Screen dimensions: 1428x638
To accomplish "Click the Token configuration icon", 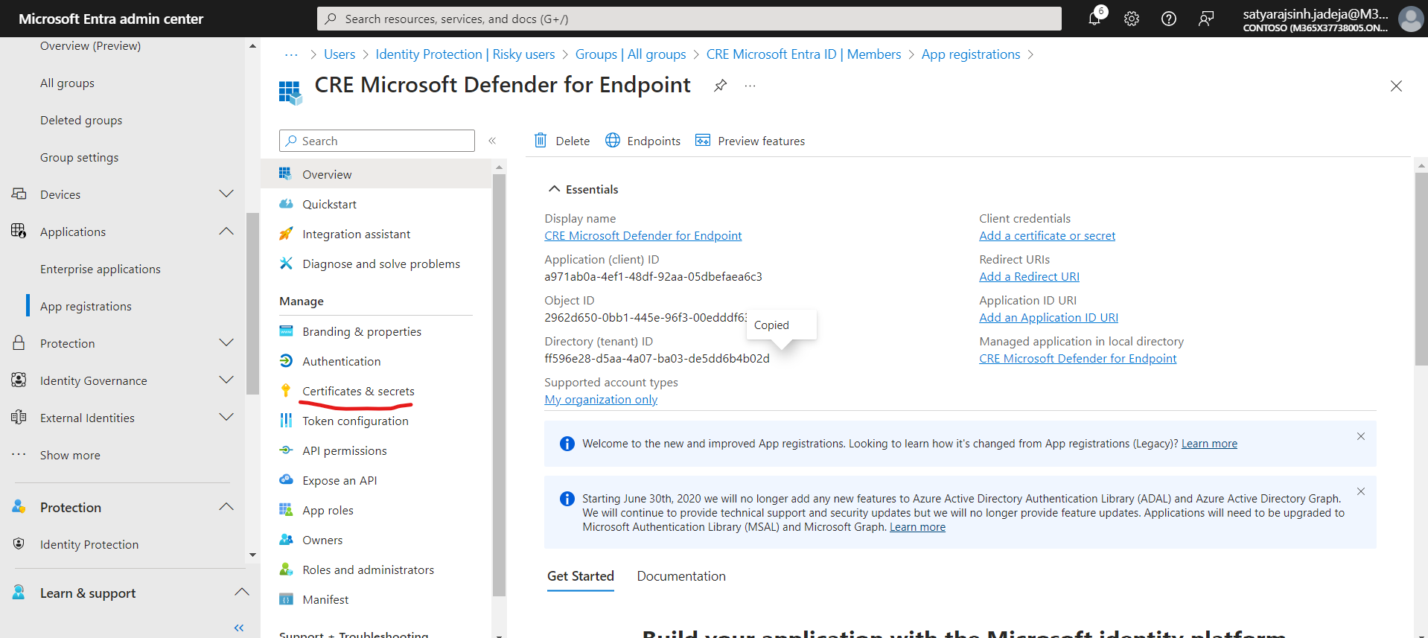I will coord(286,421).
